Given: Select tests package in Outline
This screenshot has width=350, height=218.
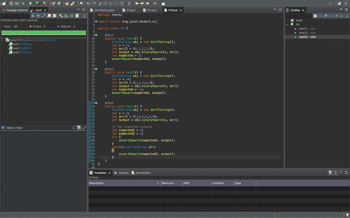Looking at the screenshot, I should pyautogui.click(x=296, y=20).
